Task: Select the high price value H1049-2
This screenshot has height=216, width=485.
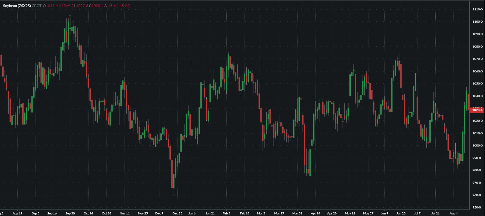Action: 66,6
